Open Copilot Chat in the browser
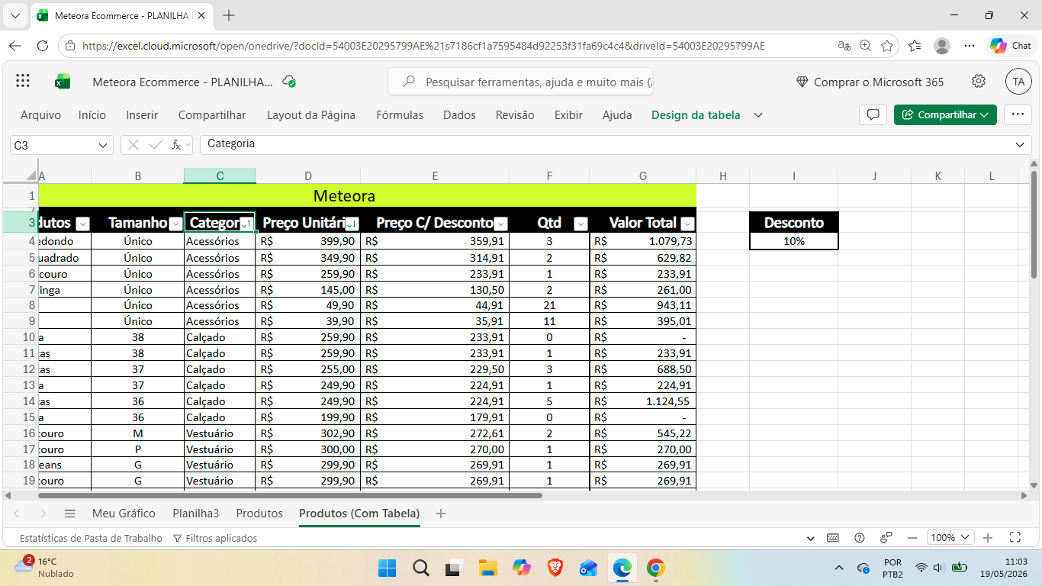 1011,46
